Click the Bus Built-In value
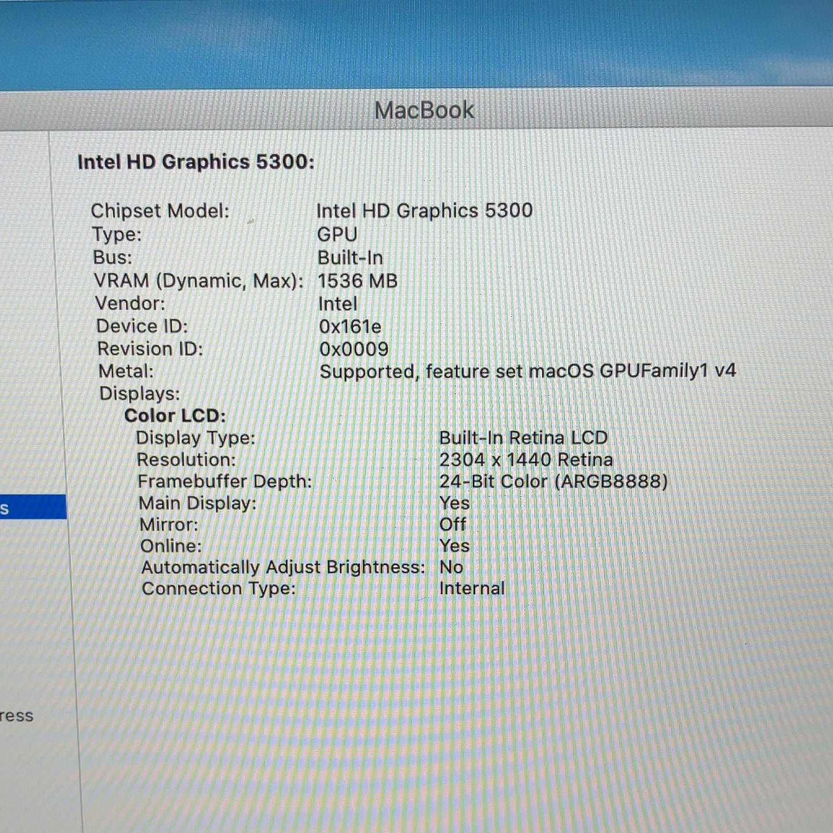The height and width of the screenshot is (833, 833). point(350,258)
